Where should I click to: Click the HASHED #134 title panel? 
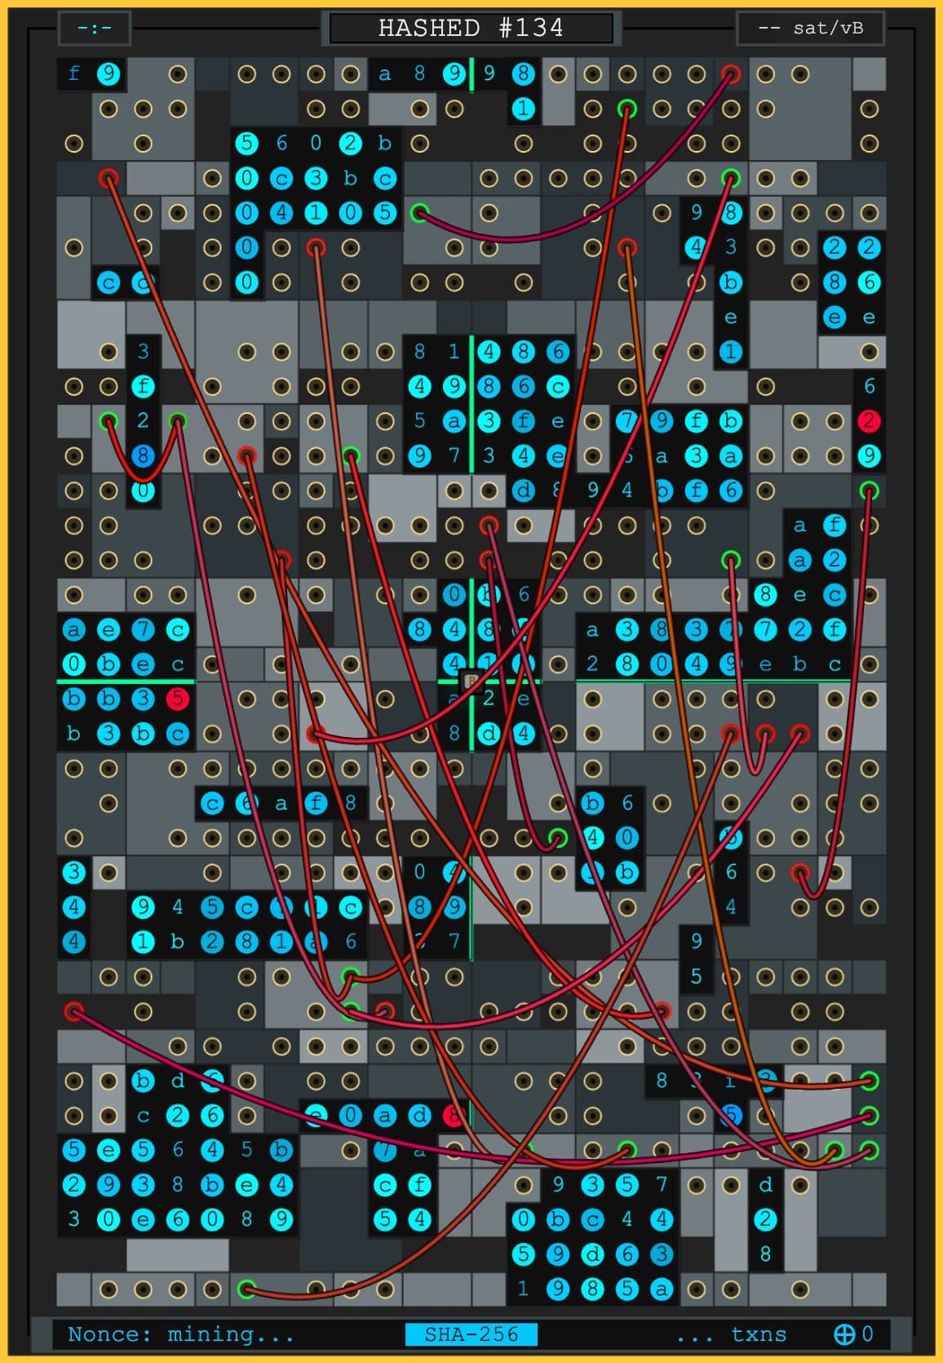pyautogui.click(x=471, y=28)
